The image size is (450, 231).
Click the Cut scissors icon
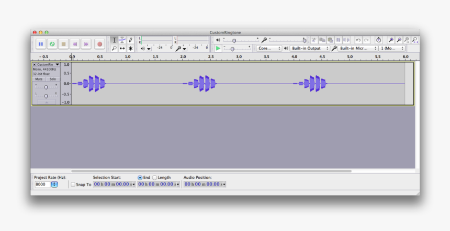(314, 40)
